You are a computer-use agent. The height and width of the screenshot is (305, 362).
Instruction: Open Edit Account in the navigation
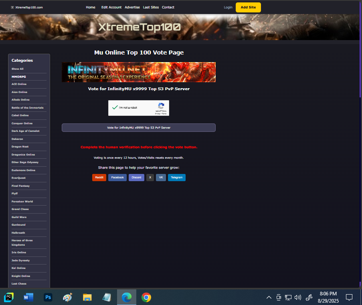point(111,7)
